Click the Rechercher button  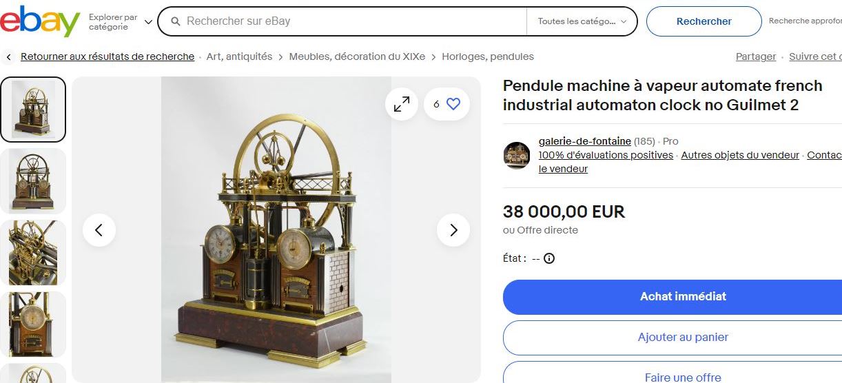704,21
